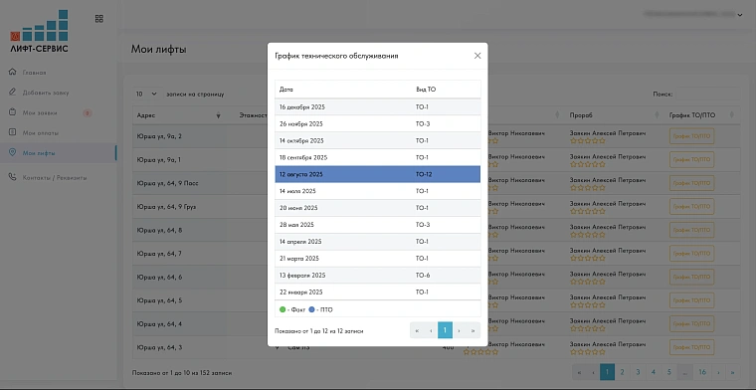This screenshot has width=756, height=390.
Task: Go to previous page in dialog pagination
Action: coord(431,330)
